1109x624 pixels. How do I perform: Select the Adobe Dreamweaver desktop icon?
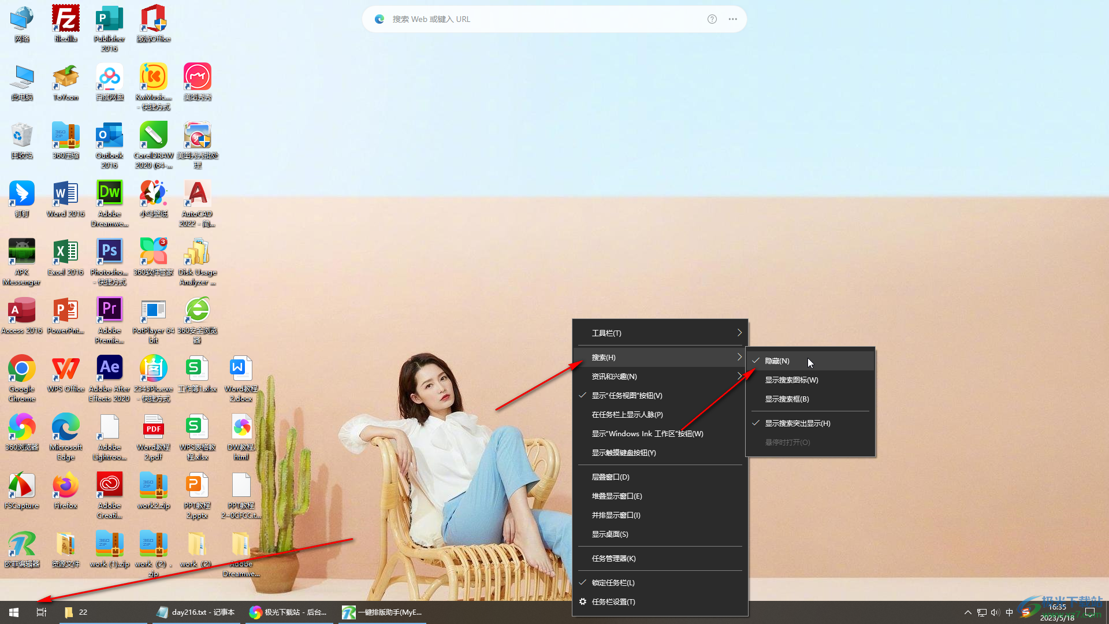[x=109, y=203]
